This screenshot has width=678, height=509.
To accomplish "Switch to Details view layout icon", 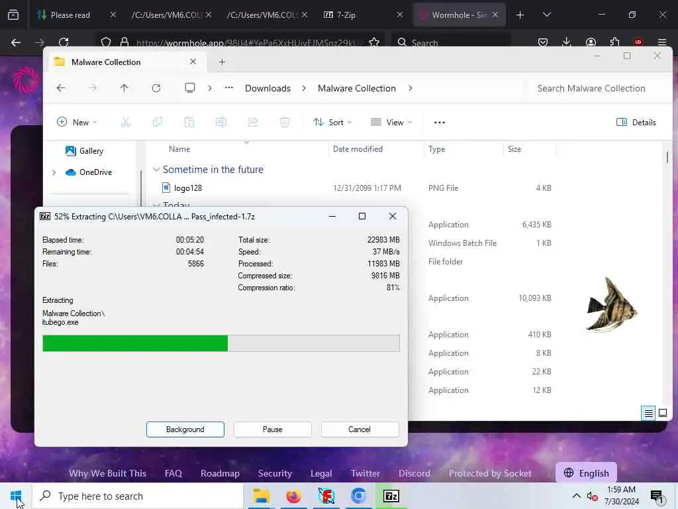I will tap(649, 414).
